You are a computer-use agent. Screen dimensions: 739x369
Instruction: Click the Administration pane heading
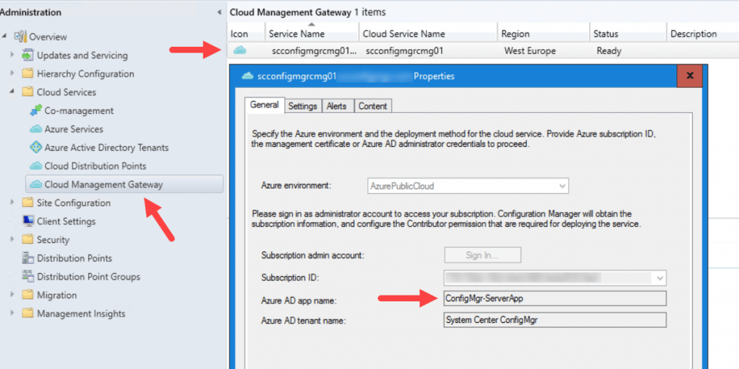click(30, 13)
